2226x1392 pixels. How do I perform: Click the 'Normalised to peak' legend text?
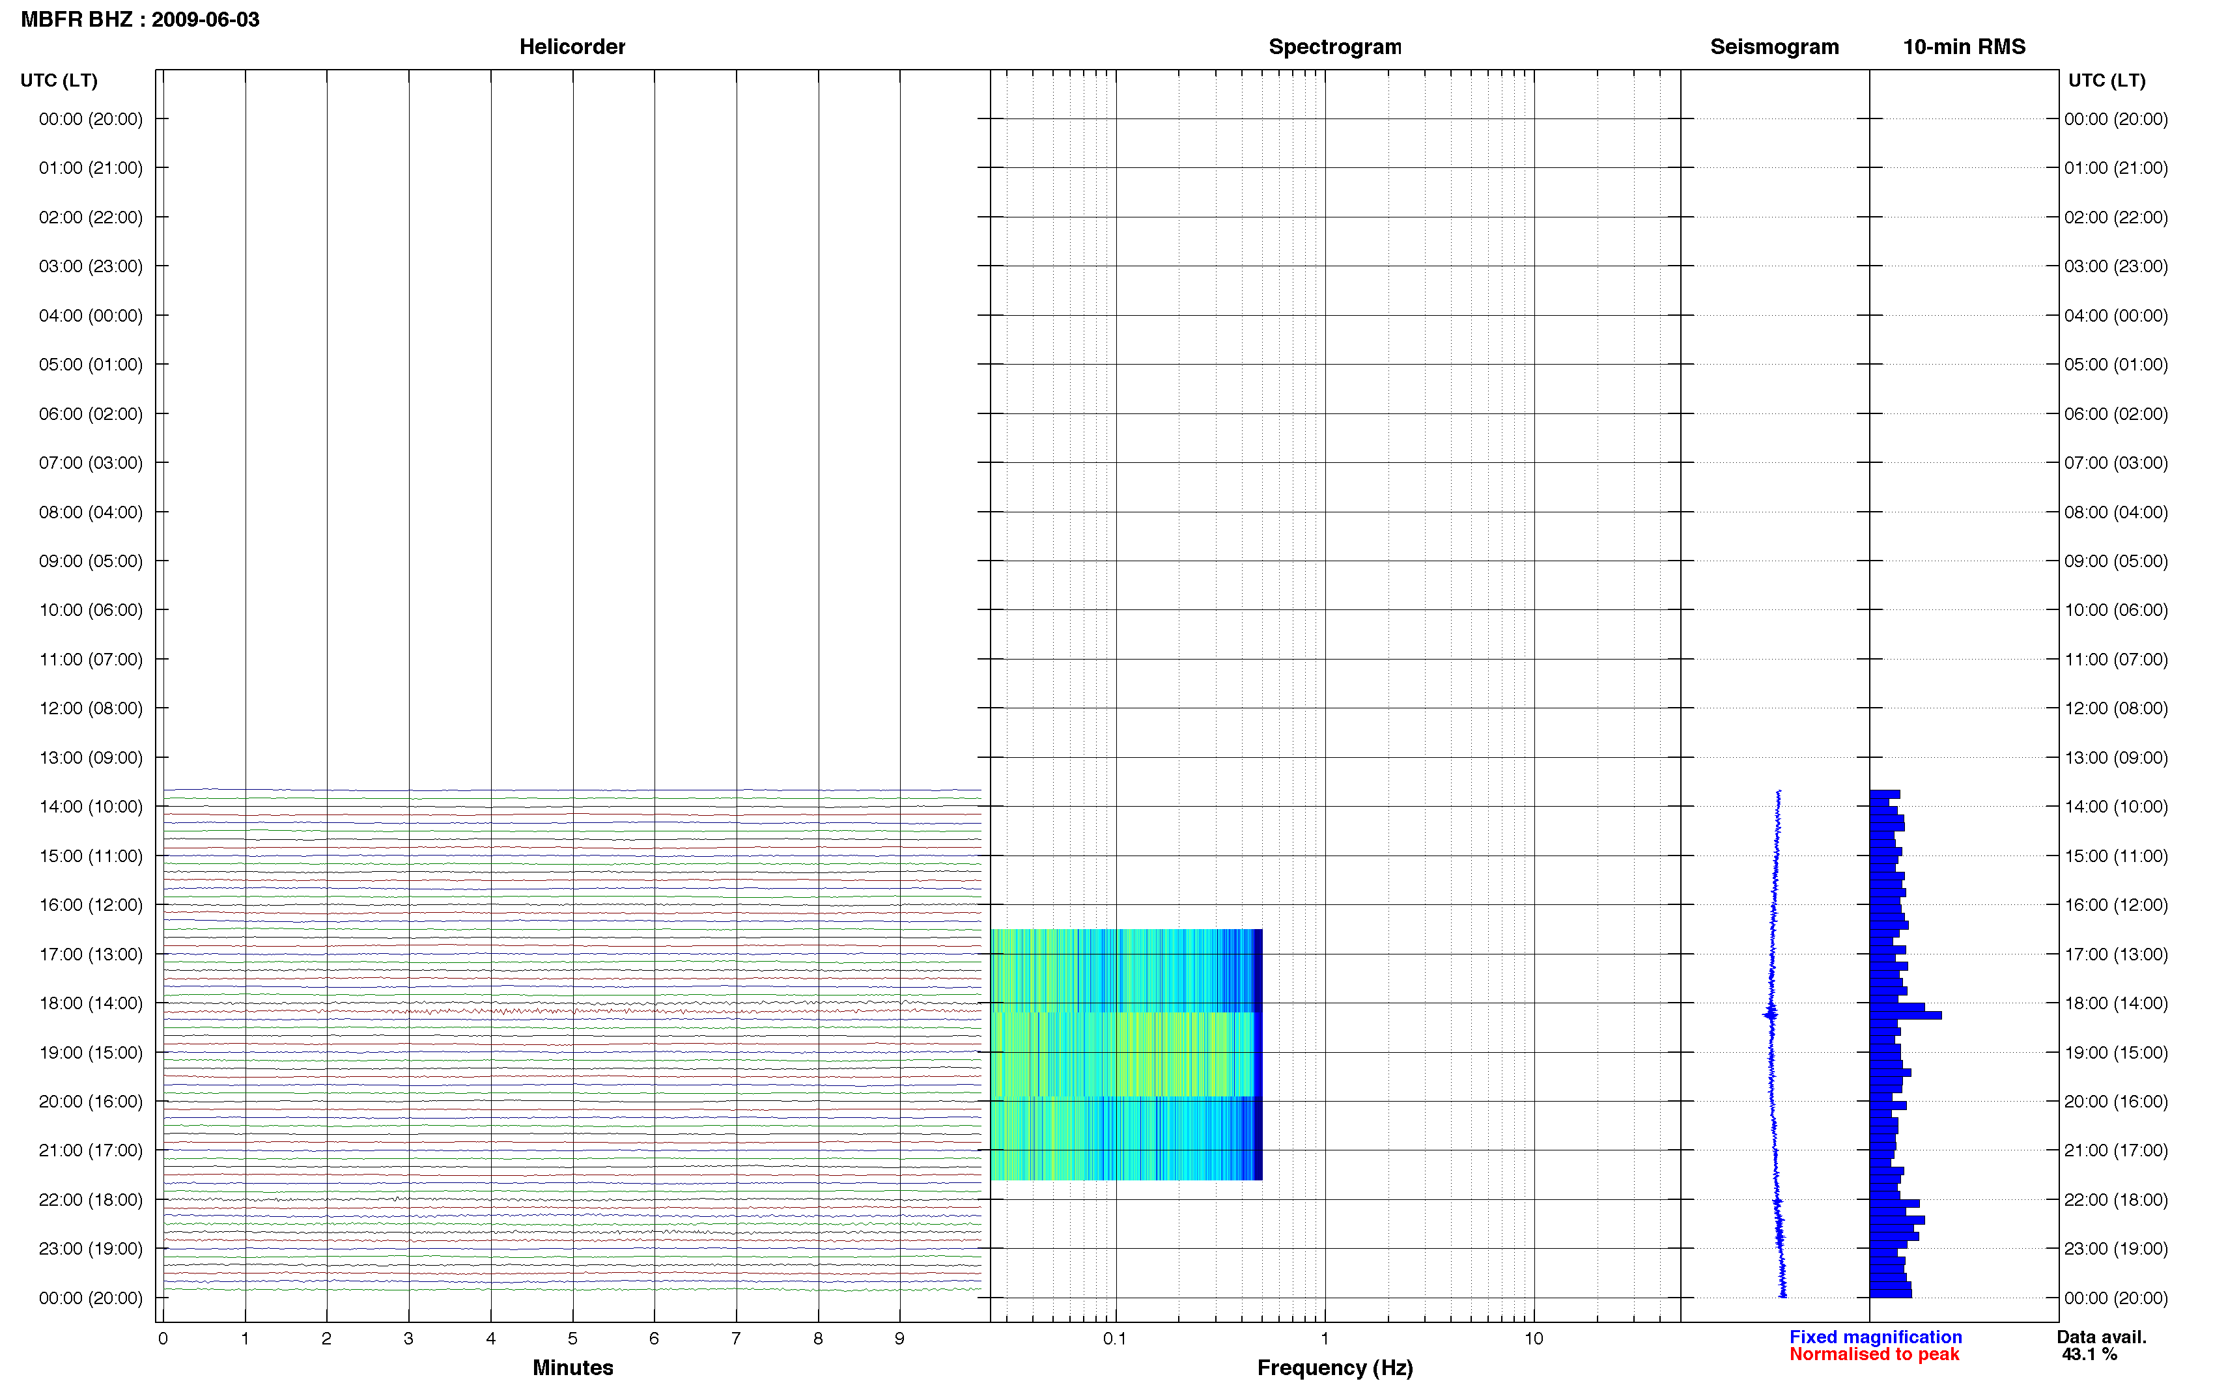1874,1354
